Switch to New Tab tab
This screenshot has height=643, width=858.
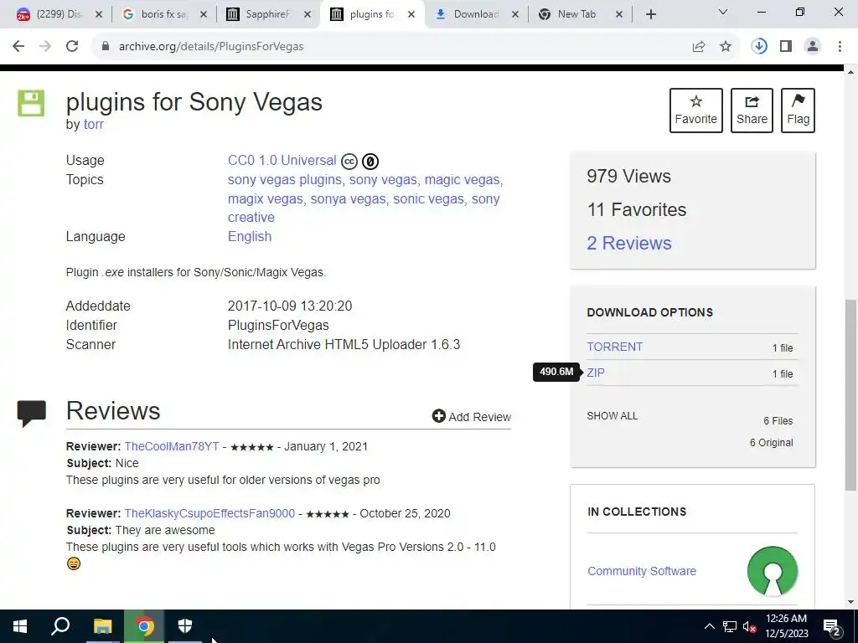576,14
